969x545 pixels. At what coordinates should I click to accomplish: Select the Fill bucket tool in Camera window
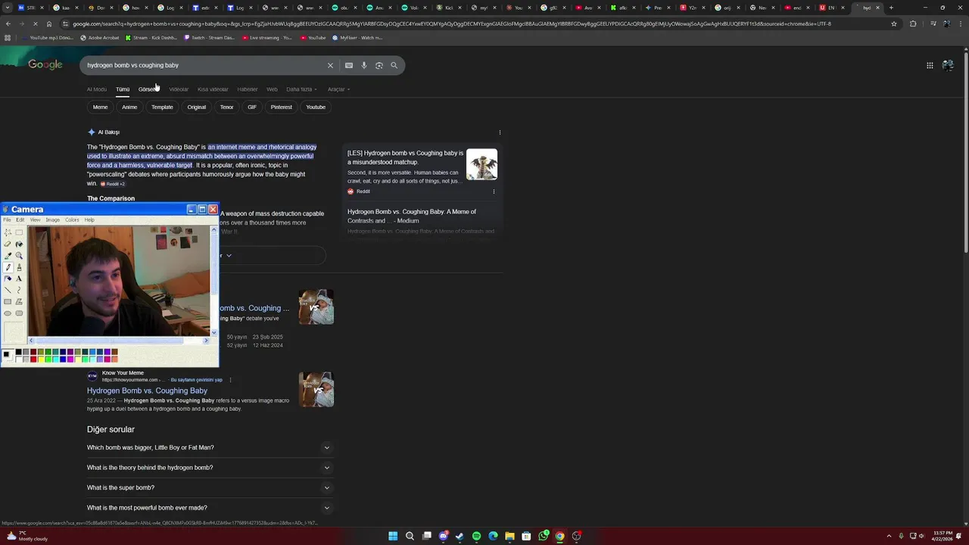19,244
